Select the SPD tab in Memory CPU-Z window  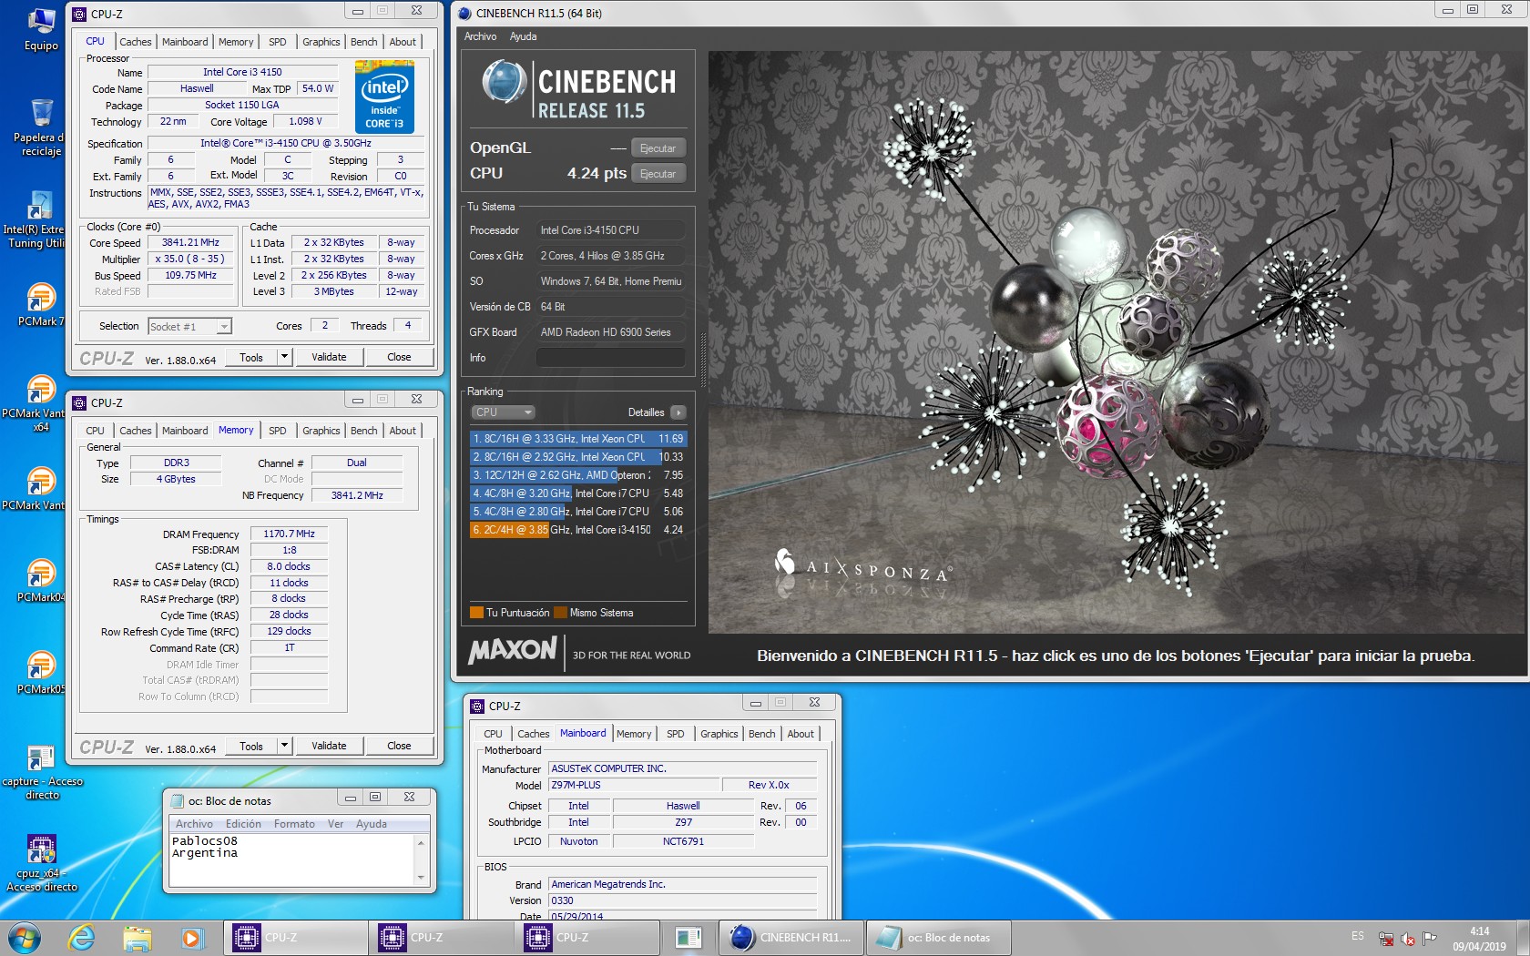[278, 431]
